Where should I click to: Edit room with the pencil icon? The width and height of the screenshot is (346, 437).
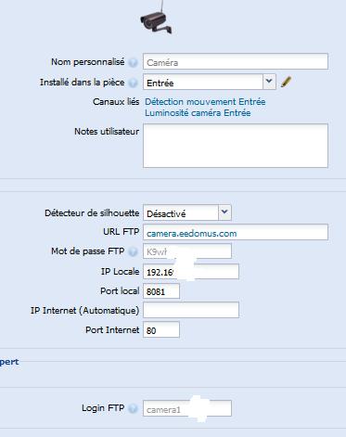coord(286,82)
